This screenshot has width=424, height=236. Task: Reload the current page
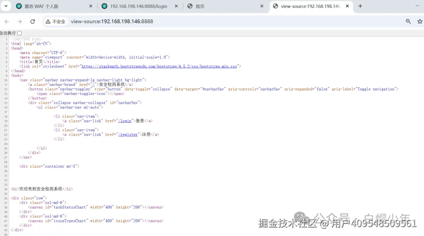[x=33, y=21]
